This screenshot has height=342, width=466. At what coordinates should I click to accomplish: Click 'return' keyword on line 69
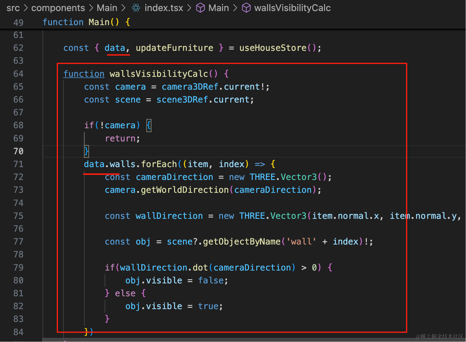120,138
